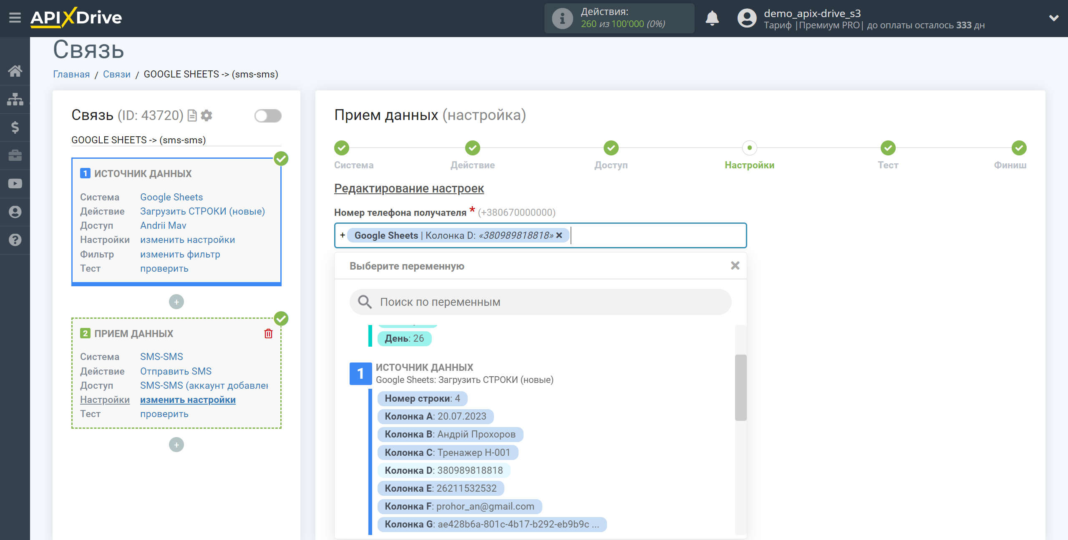Open SMS-SMS account access link
The width and height of the screenshot is (1068, 540).
pos(204,385)
